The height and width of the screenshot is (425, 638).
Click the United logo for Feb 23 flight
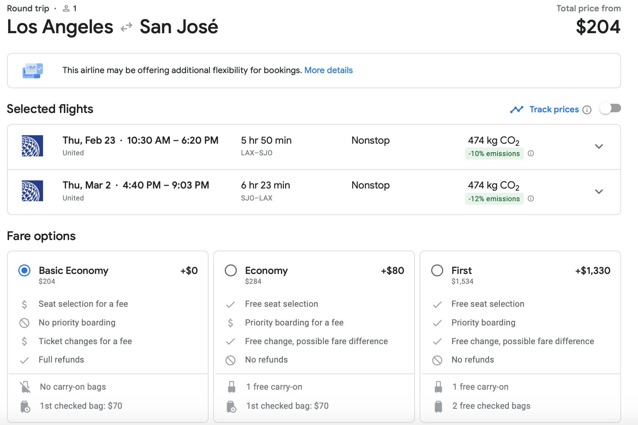click(x=32, y=146)
